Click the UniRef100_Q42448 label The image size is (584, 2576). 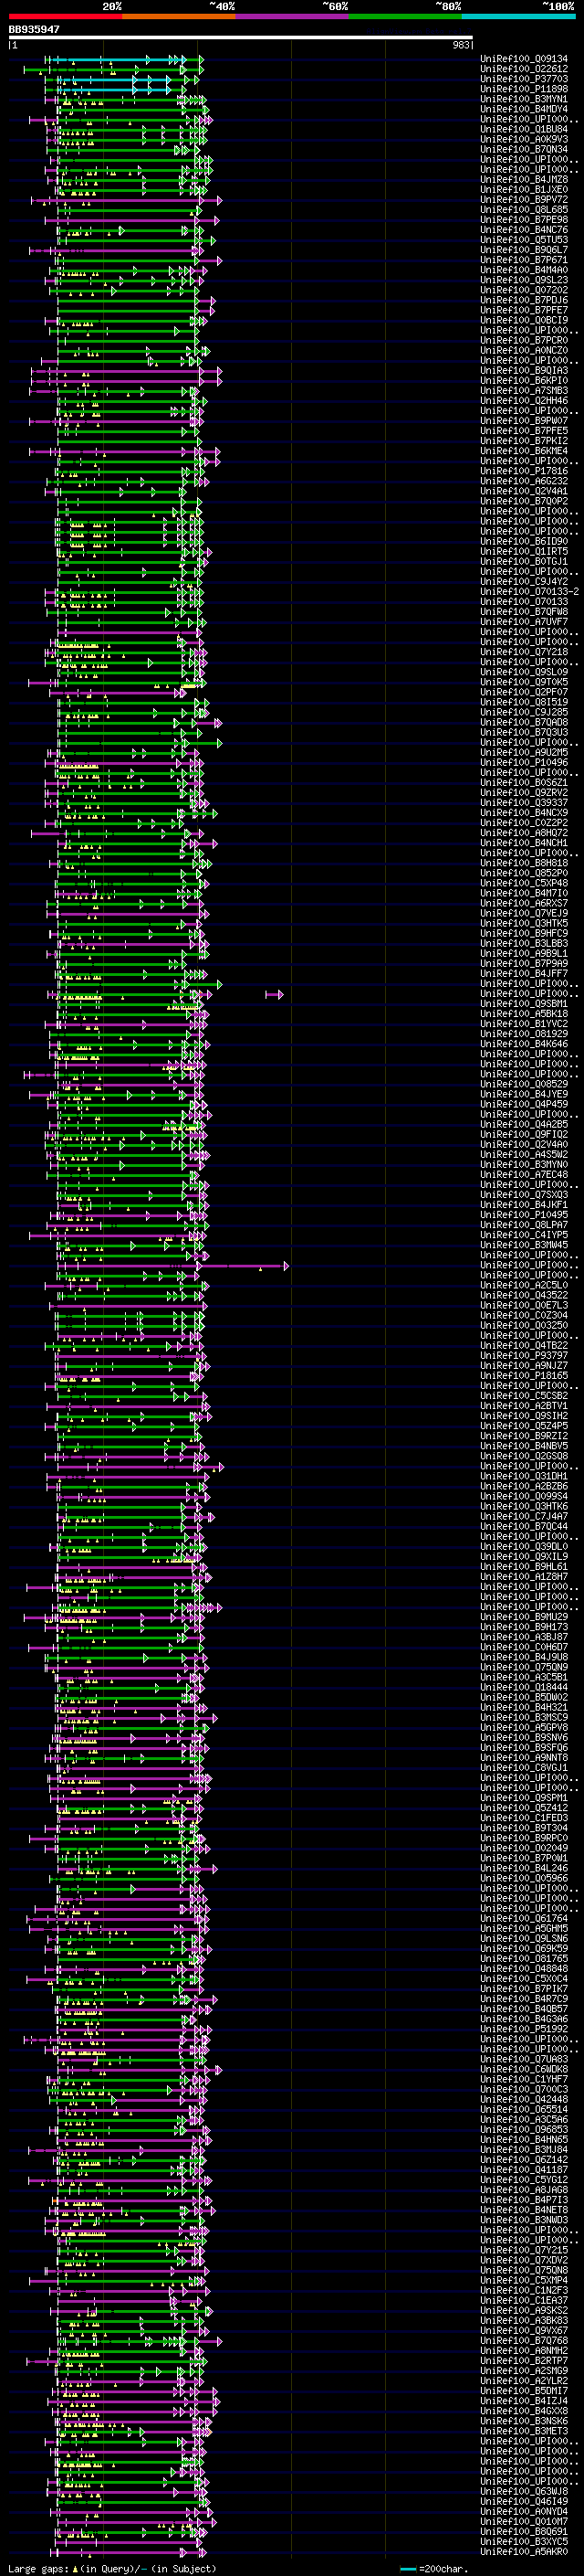pos(524,2099)
